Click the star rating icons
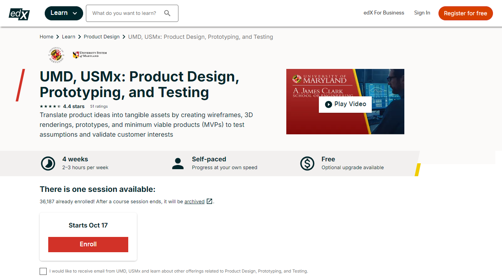502x280 pixels. (50, 107)
